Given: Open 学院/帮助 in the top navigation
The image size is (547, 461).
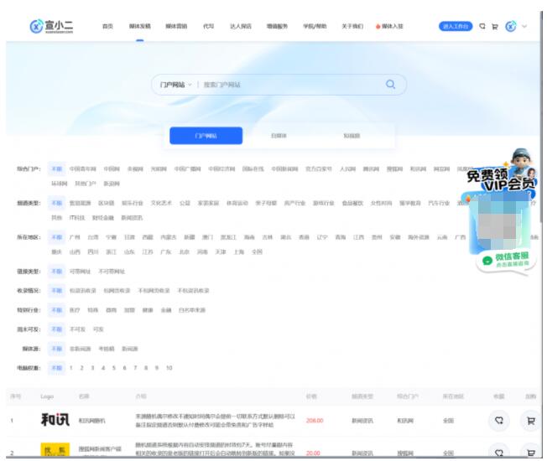Looking at the screenshot, I should pos(315,26).
